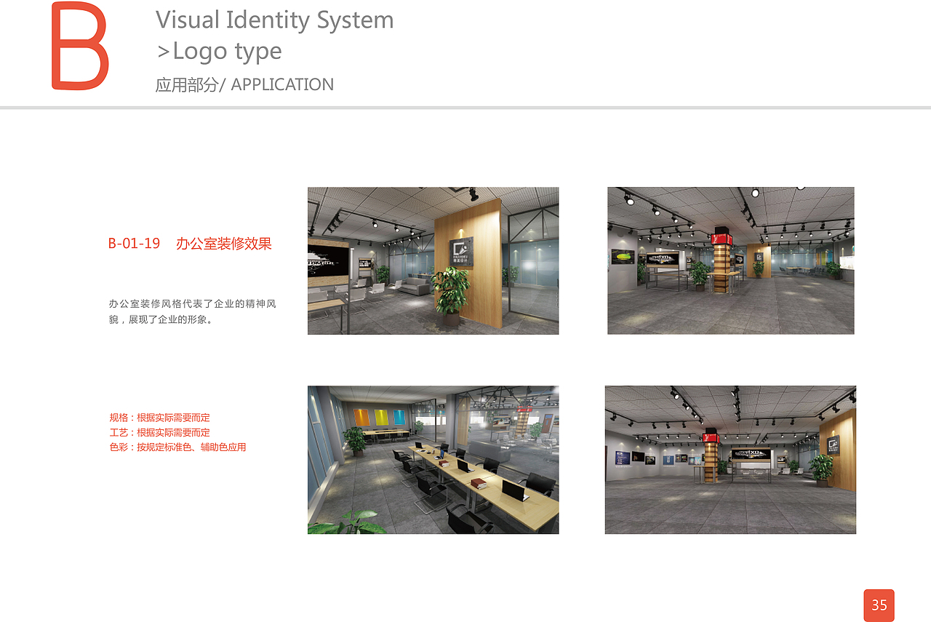Click the '色彩：按规定标准色、辅助色应用' line

pyautogui.click(x=177, y=447)
